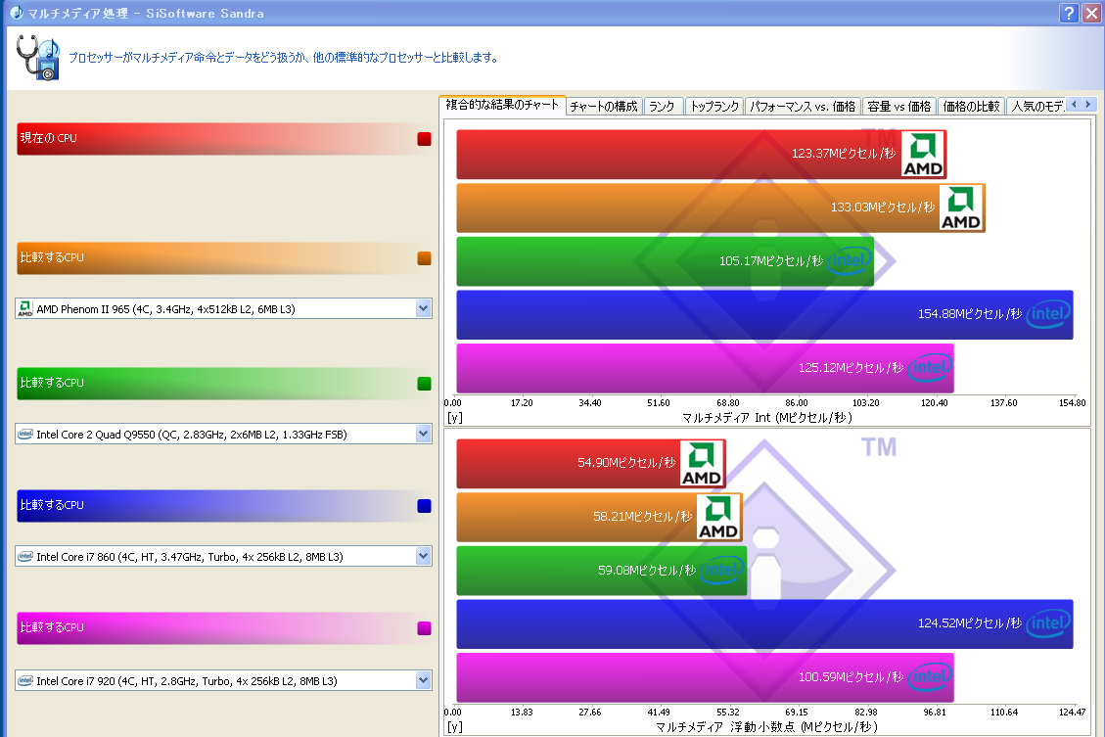Click the Intel icon beside Core 2 Quad Q9550
The height and width of the screenshot is (737, 1105).
(x=25, y=434)
